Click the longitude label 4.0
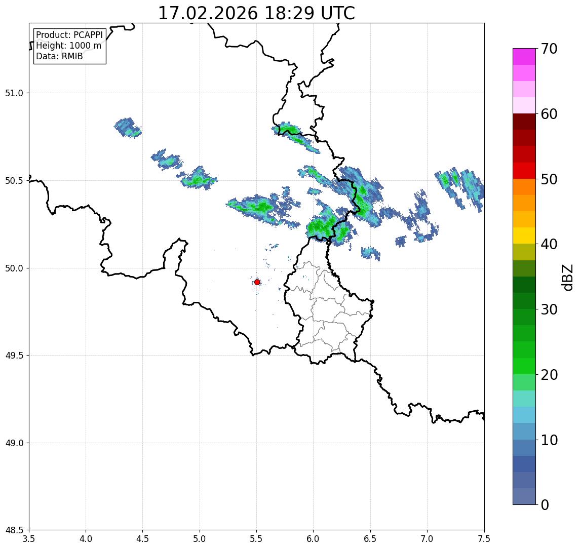The image size is (580, 549). [x=86, y=539]
